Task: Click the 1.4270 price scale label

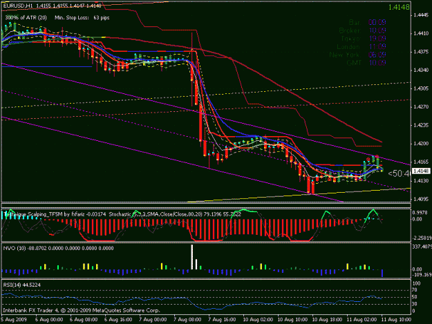Action: point(421,107)
